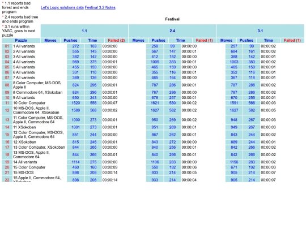
Task: Click value 369 in row 07
Action: click(75, 77)
